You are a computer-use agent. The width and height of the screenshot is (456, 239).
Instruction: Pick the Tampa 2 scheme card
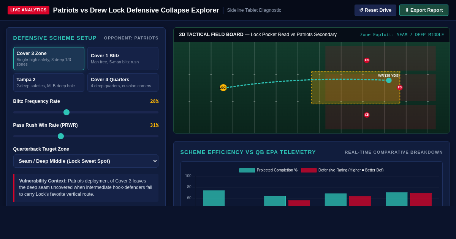(49, 82)
